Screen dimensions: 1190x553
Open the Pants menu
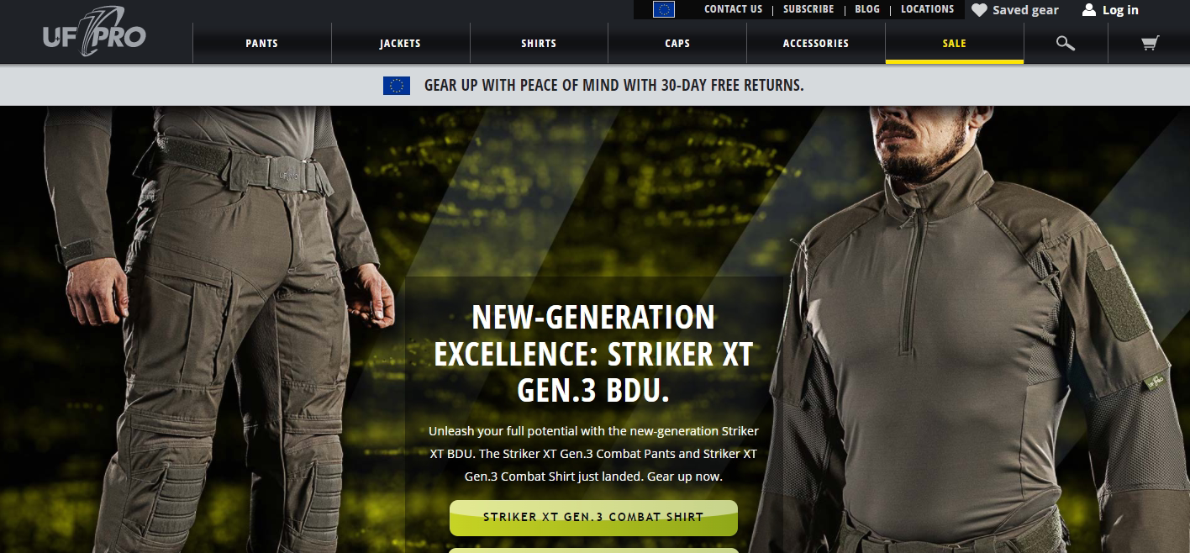coord(262,43)
